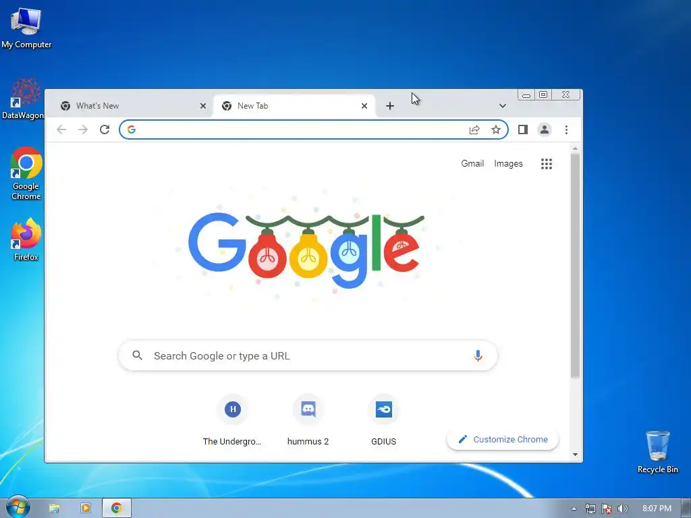The height and width of the screenshot is (518, 691).
Task: Click the scrollbar up arrow
Action: coord(575,149)
